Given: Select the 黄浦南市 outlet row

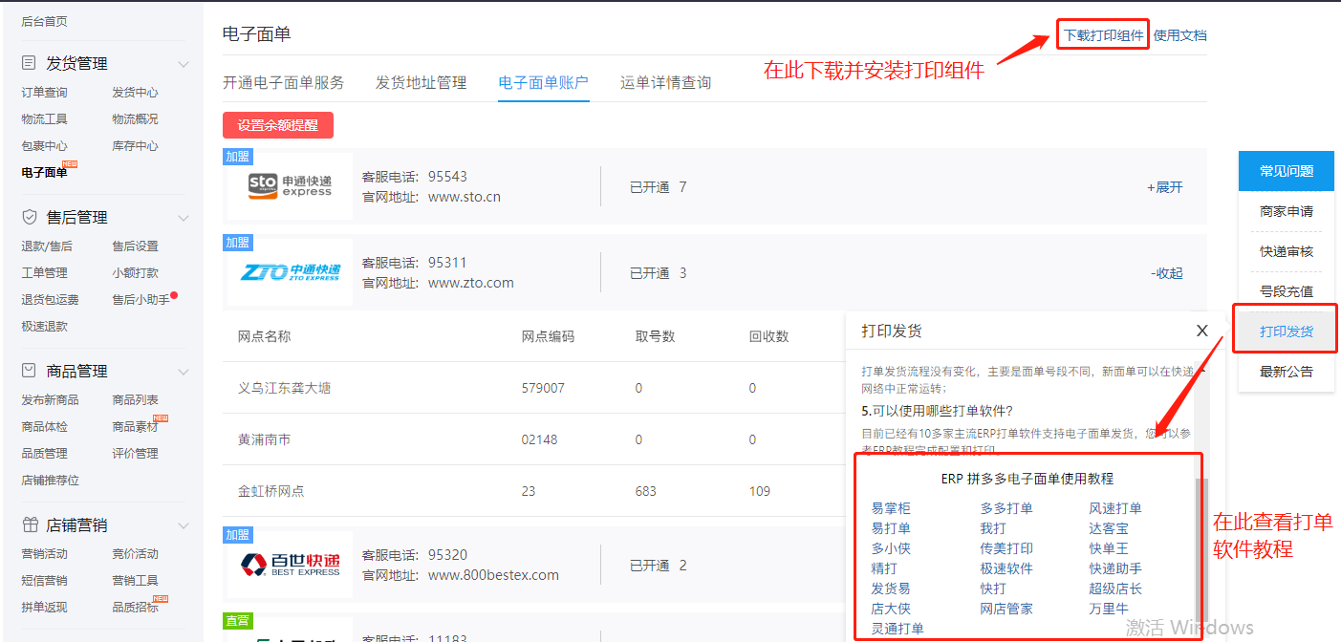Looking at the screenshot, I should [533, 439].
